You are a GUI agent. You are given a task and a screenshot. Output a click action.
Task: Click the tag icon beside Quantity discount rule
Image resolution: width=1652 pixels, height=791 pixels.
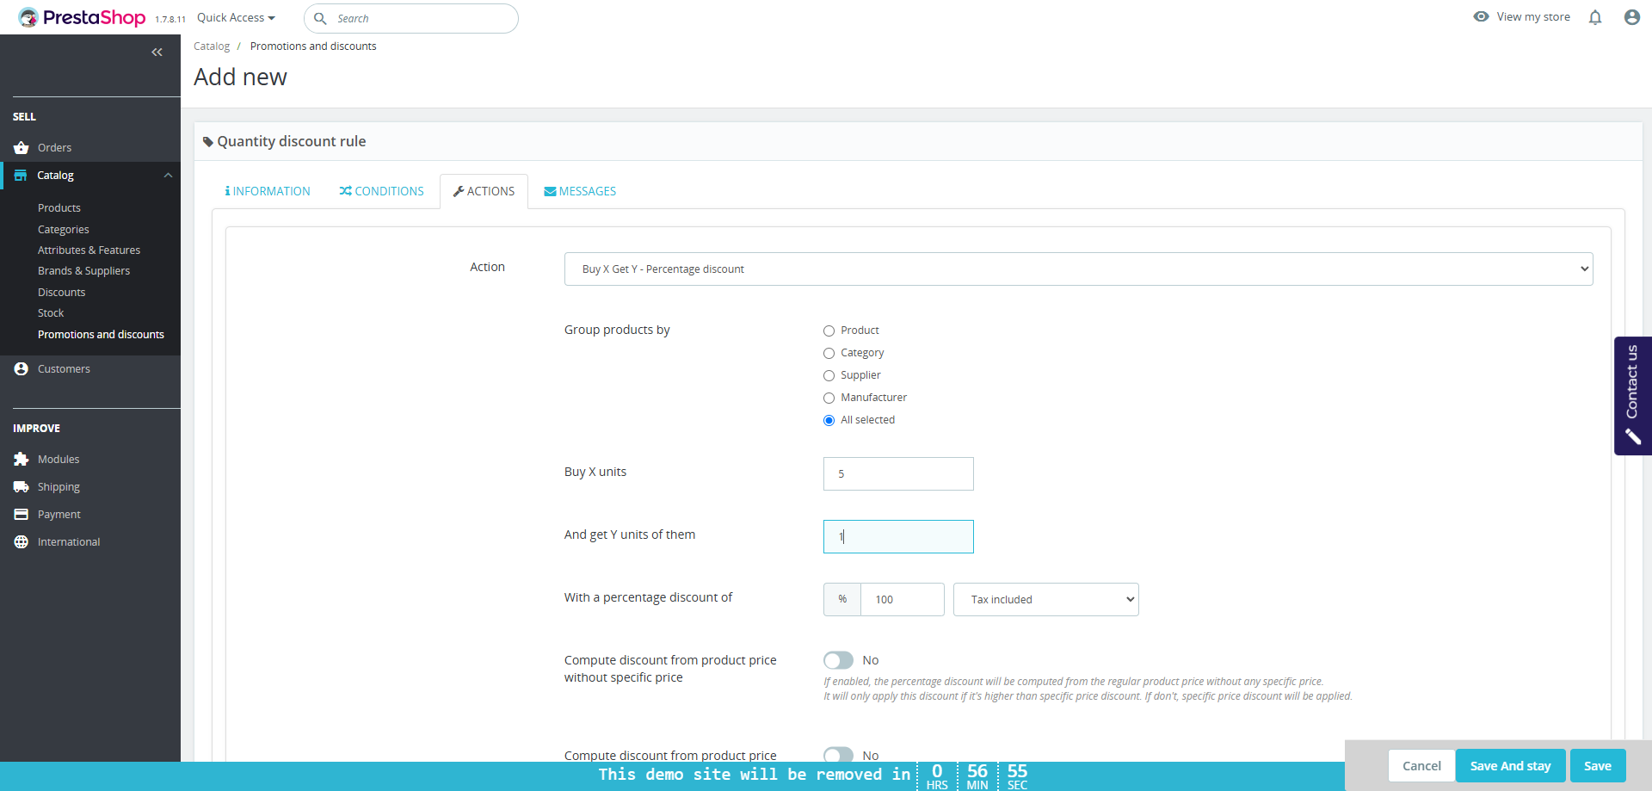[x=207, y=142]
